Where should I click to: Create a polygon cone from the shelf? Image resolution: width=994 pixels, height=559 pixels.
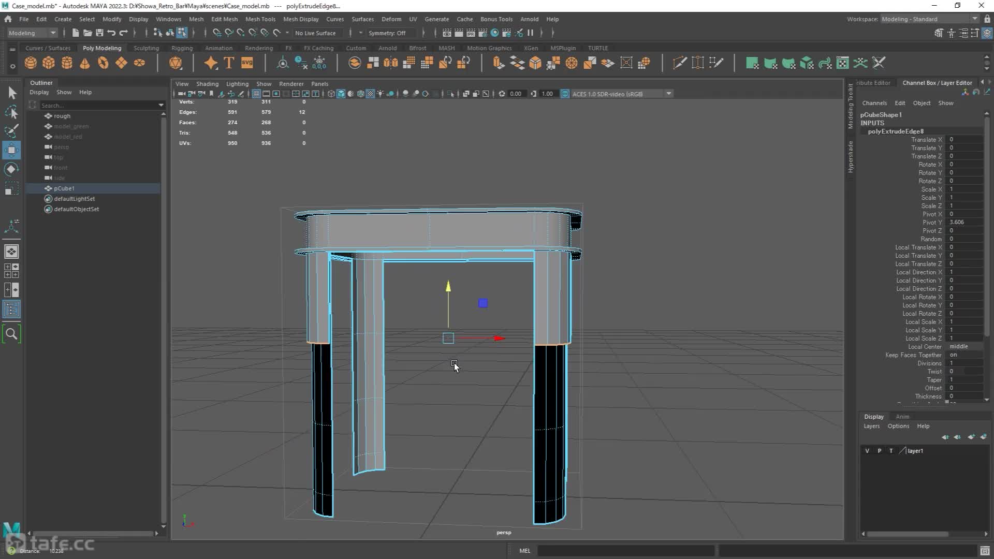[x=85, y=63]
